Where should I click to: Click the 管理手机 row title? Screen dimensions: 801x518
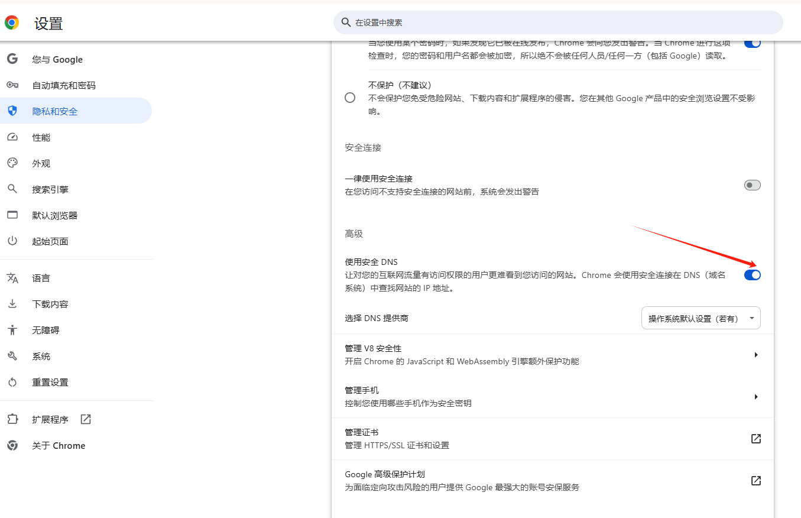point(362,390)
